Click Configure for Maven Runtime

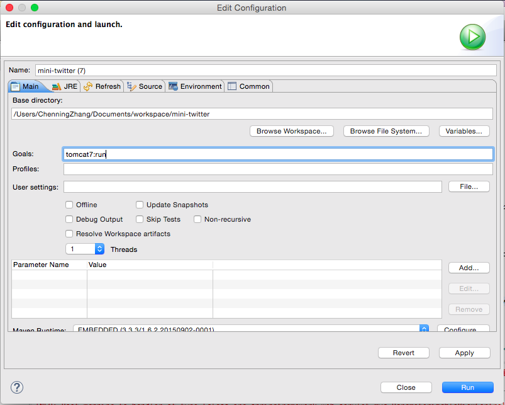pyautogui.click(x=463, y=329)
